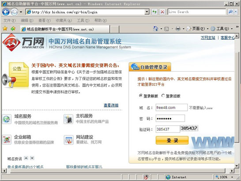Viewport: 241px width, 181px height.
Task: Click the Add to Favorites icon
Action: [13, 28]
